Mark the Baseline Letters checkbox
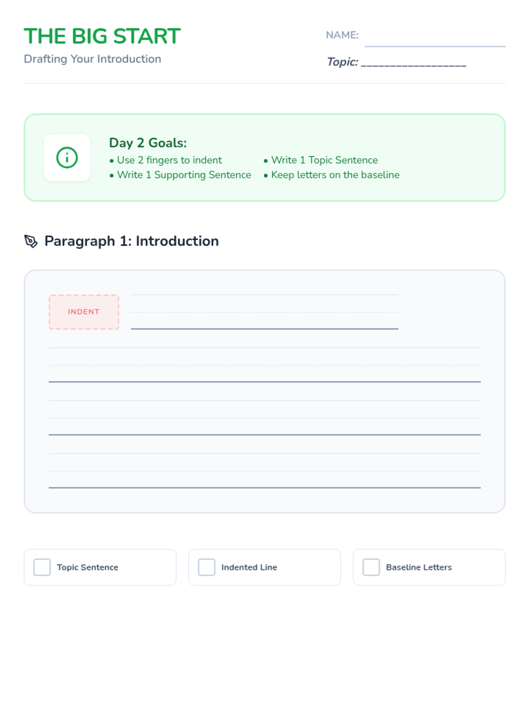This screenshot has width=529, height=706. tap(371, 567)
